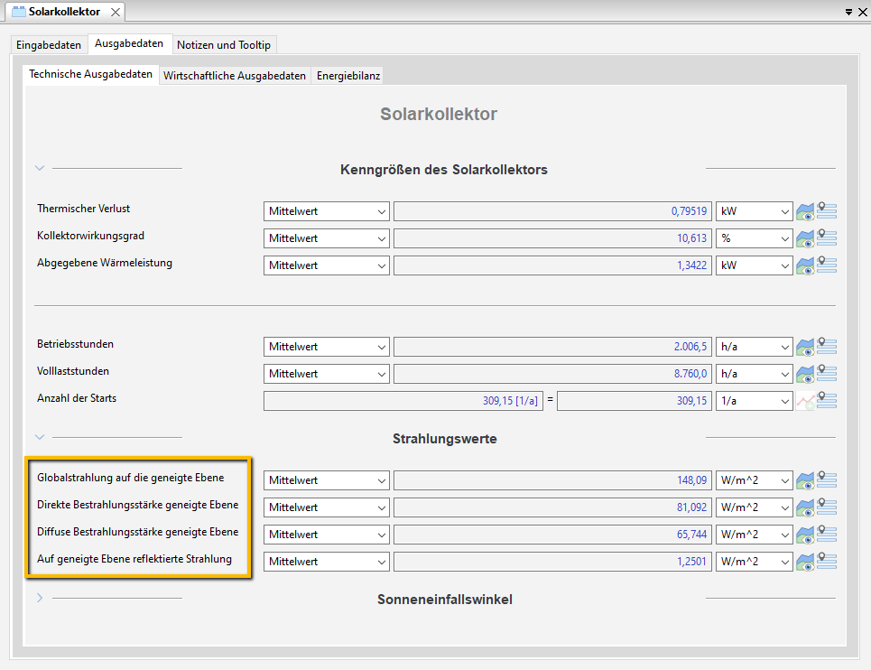Click the 'Sonneneinfallswinkel' section heading
The image size is (871, 670).
445,600
